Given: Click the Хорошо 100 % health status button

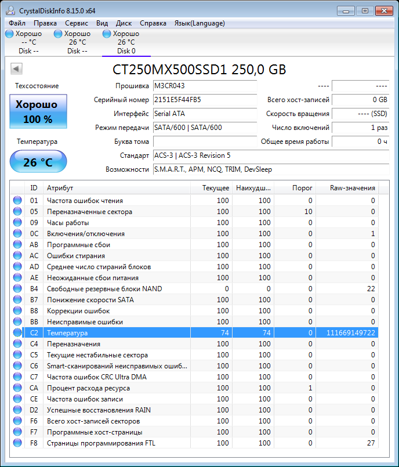Looking at the screenshot, I should point(38,111).
